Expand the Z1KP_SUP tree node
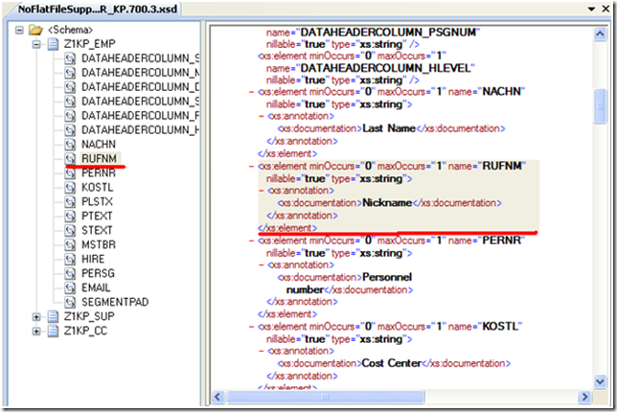617x412 pixels. tap(37, 316)
